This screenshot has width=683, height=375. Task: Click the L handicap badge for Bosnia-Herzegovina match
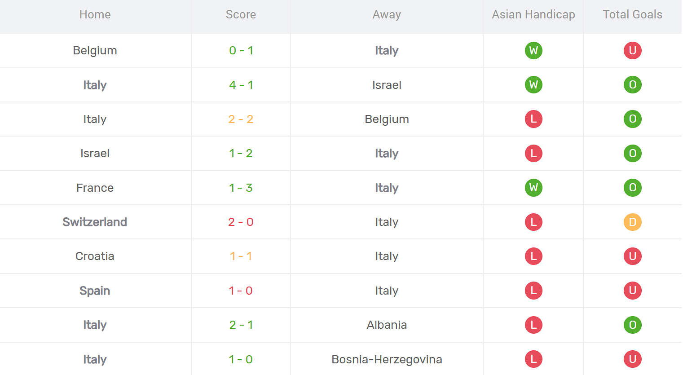click(x=533, y=359)
